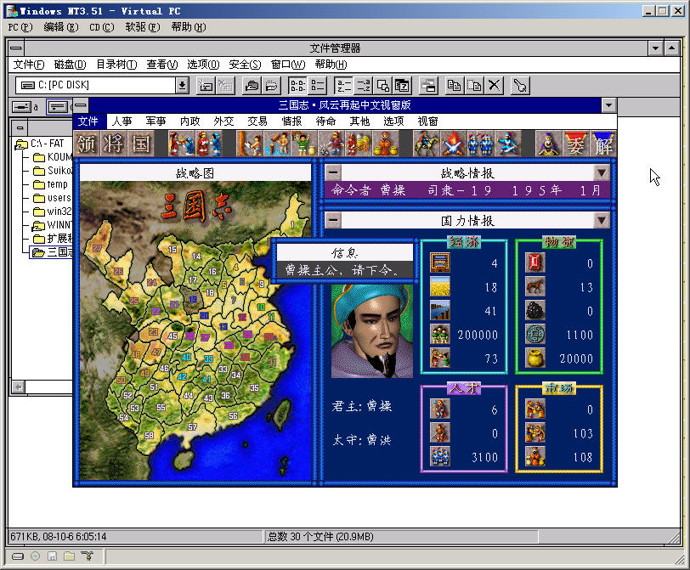Image resolution: width=690 pixels, height=570 pixels.
Task: Open the C: [PC DISK] drive dropdown
Action: click(182, 85)
